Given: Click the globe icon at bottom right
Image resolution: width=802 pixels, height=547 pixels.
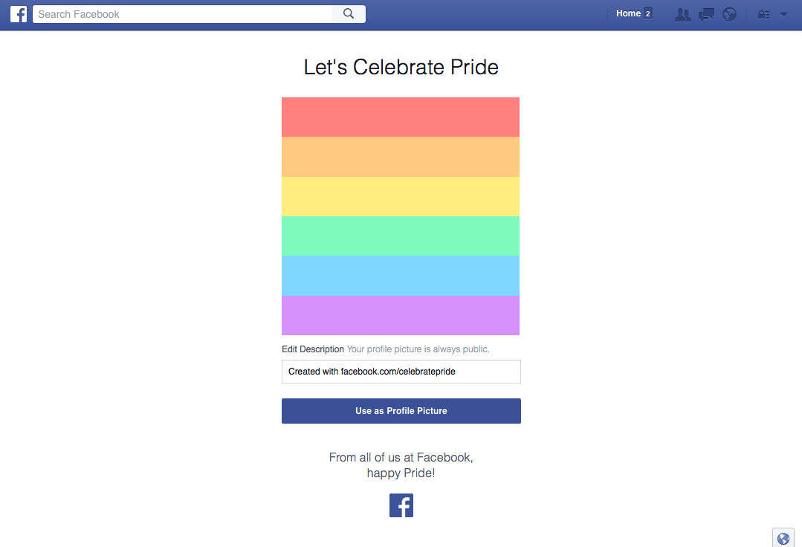Looking at the screenshot, I should pyautogui.click(x=783, y=538).
